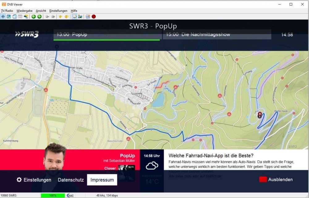
Task: Click the blue lake on the map
Action: click(158, 100)
